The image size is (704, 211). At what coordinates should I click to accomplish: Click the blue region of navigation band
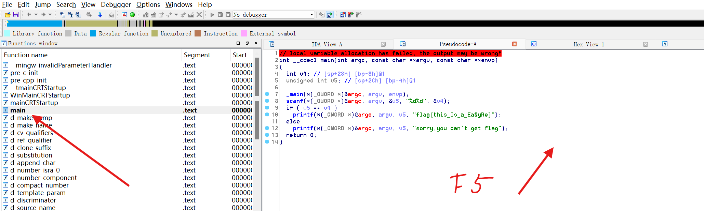coord(35,24)
